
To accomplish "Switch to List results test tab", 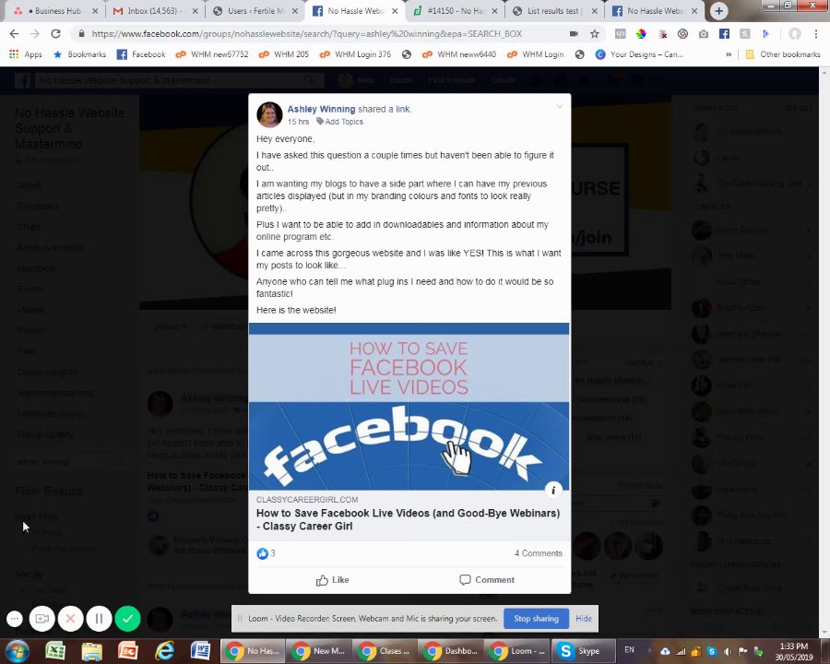I will click(x=555, y=10).
